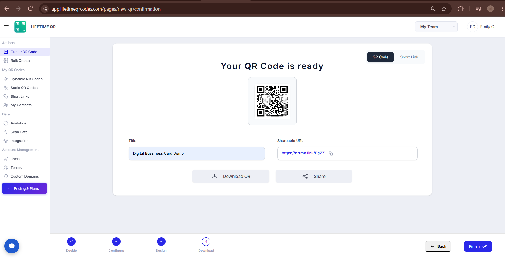Click the Back button
The image size is (505, 258).
point(438,246)
